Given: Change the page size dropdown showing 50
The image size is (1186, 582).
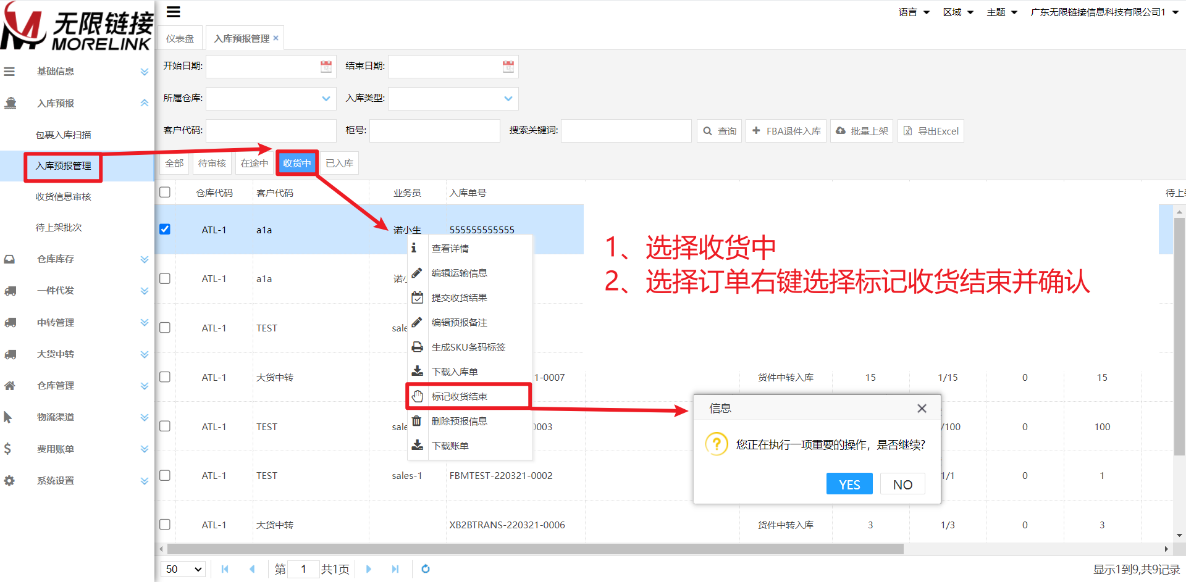Looking at the screenshot, I should [x=184, y=569].
